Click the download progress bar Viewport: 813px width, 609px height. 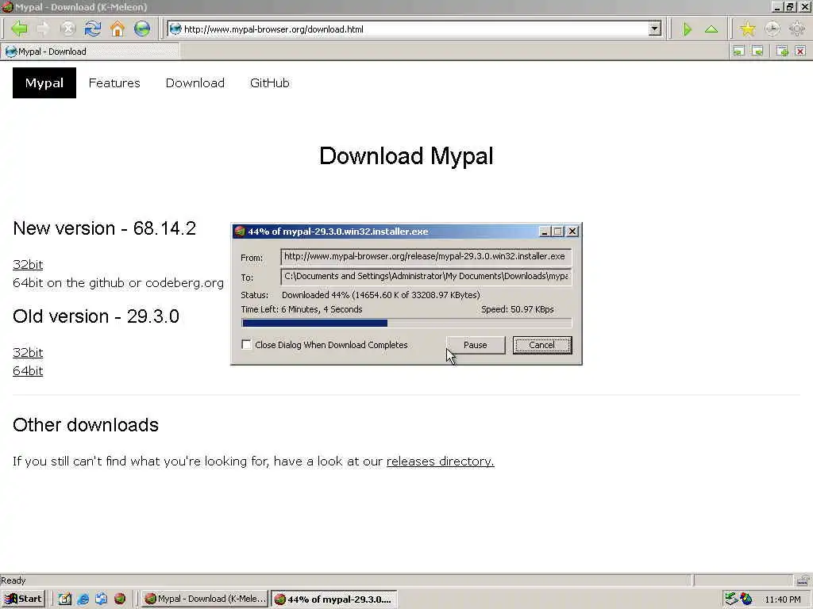point(406,324)
